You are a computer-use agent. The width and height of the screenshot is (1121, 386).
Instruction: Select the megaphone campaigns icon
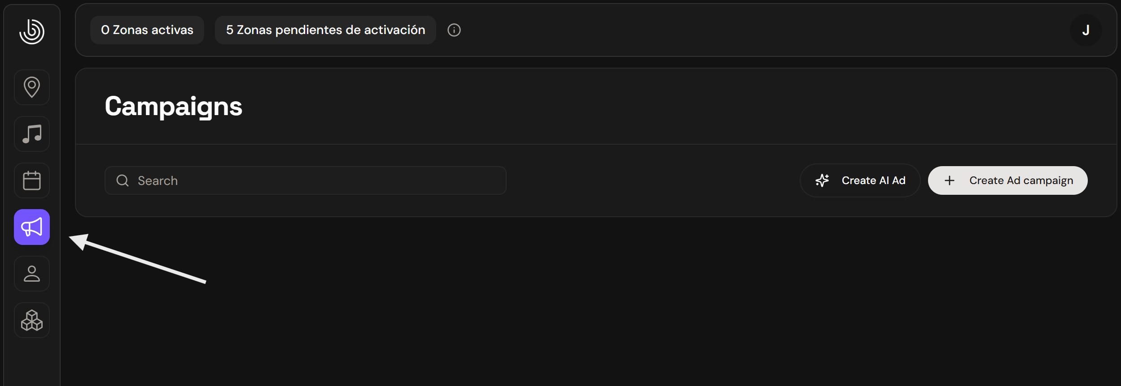pos(32,227)
